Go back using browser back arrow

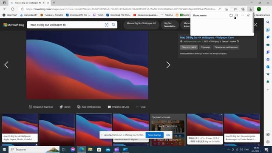[x=5, y=9]
